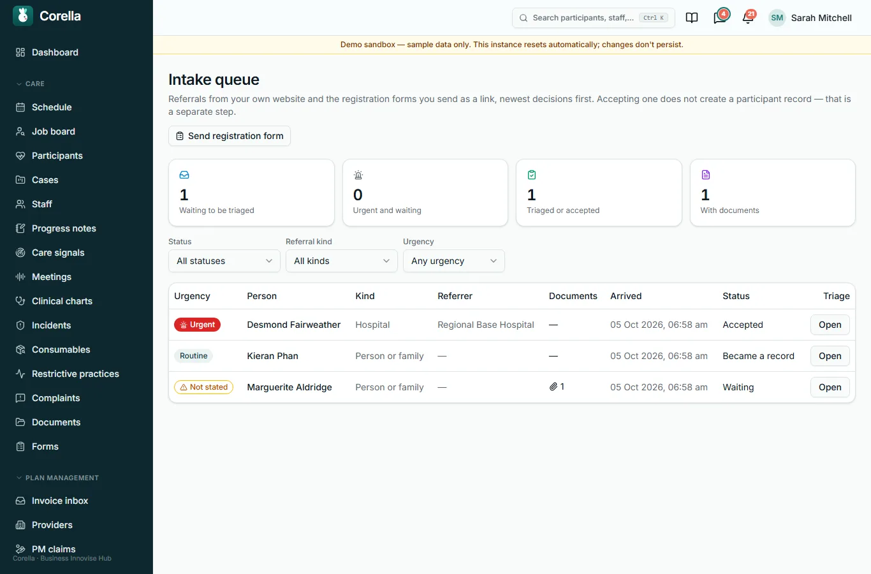Open triage for Marguerite Aldridge
This screenshot has width=871, height=574.
tap(830, 387)
